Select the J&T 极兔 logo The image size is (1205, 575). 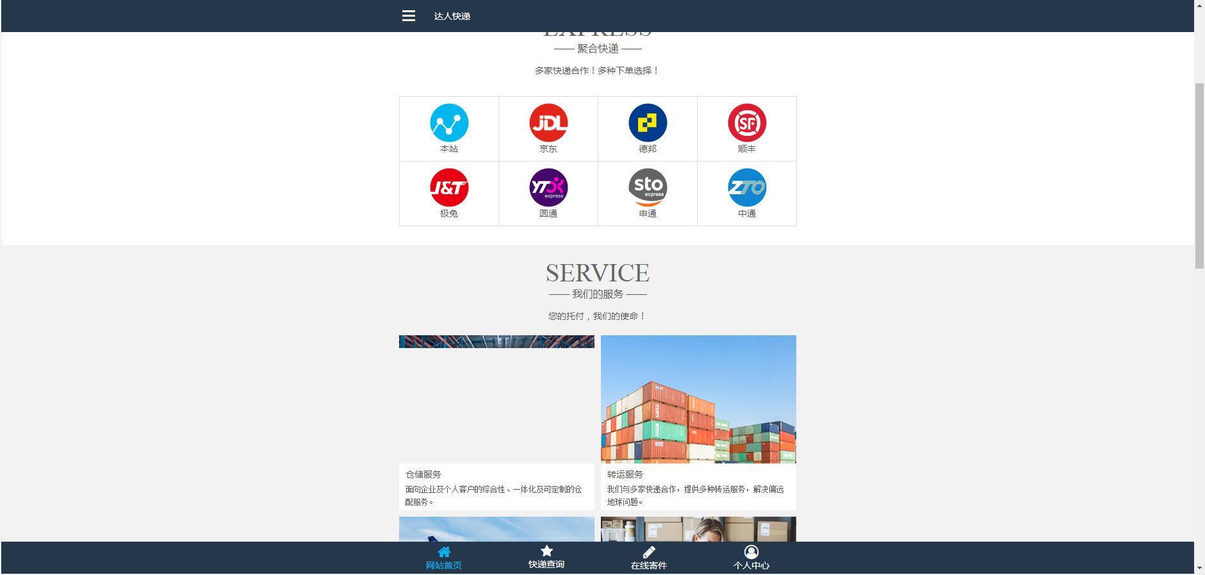[449, 188]
